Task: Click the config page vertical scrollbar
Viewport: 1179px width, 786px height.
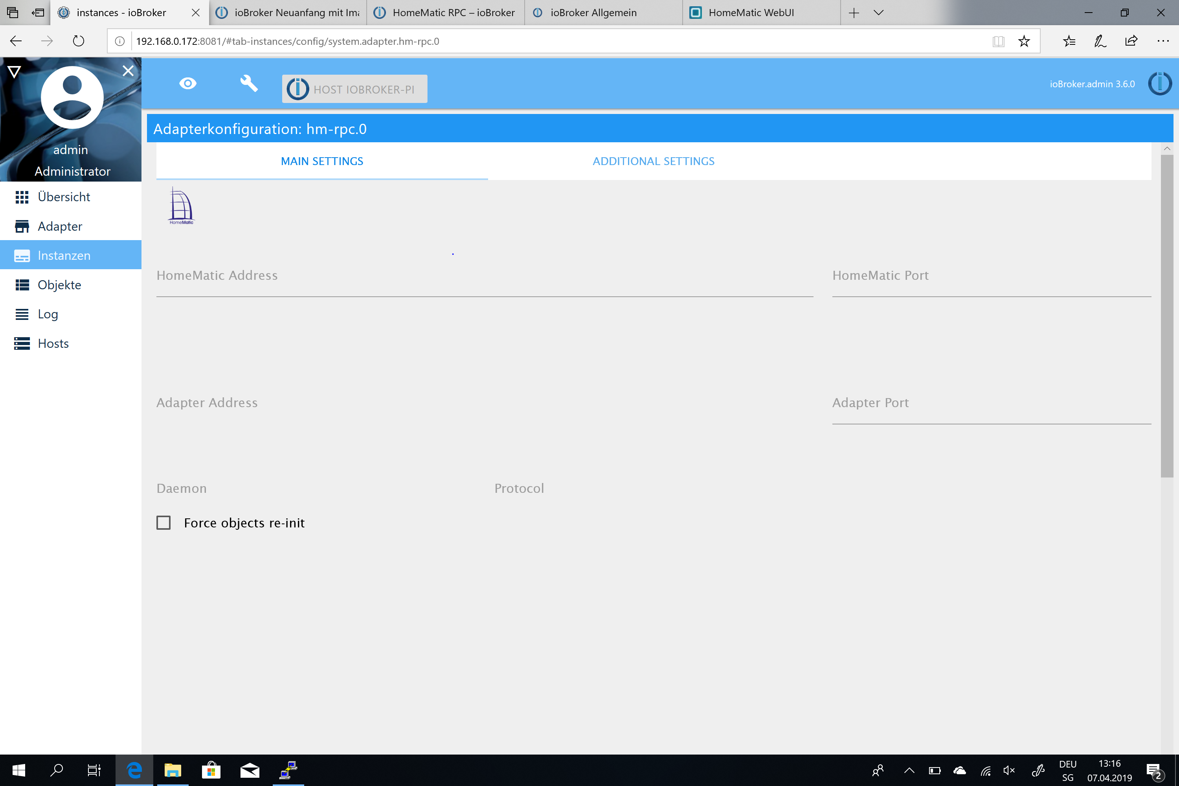Action: [1166, 316]
